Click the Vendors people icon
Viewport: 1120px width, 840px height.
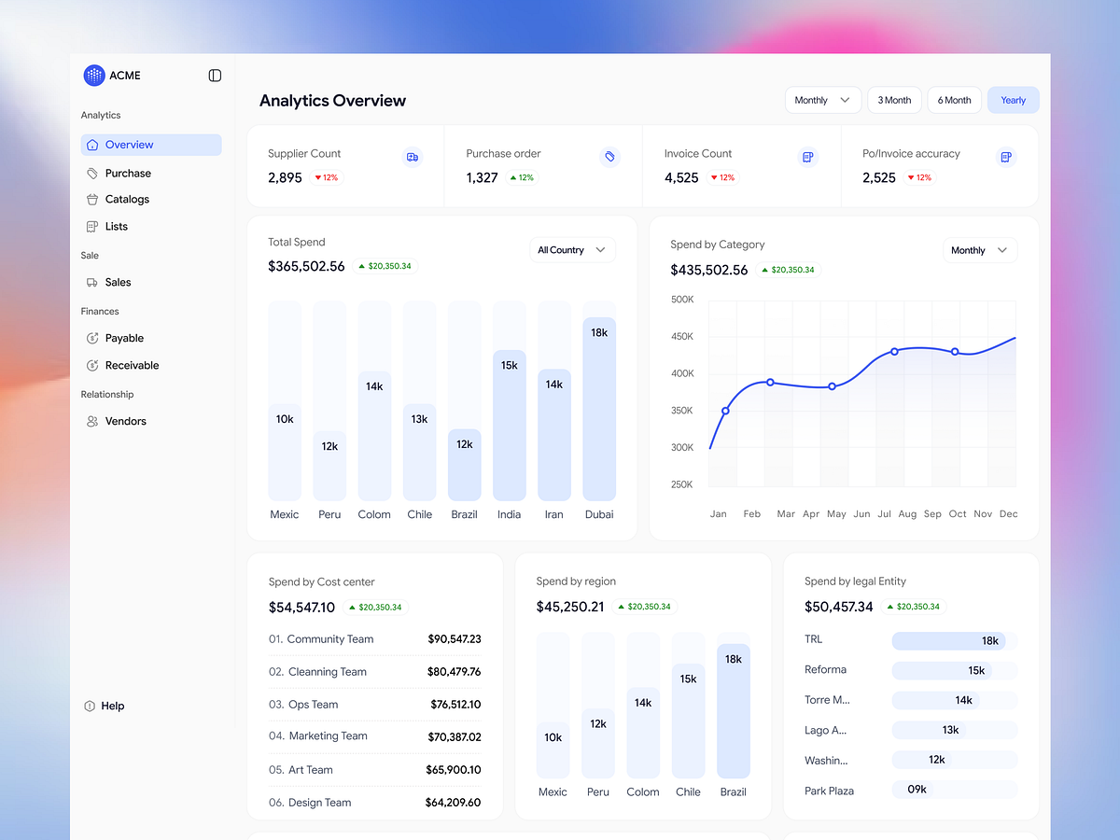click(x=92, y=421)
